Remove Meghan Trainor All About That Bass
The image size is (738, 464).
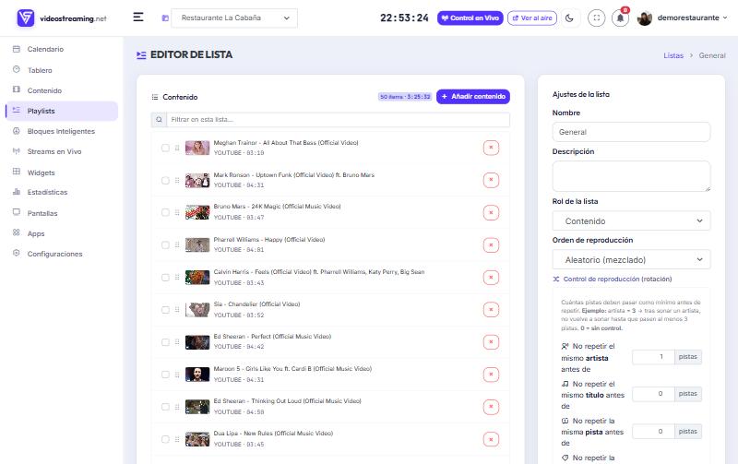(x=491, y=148)
